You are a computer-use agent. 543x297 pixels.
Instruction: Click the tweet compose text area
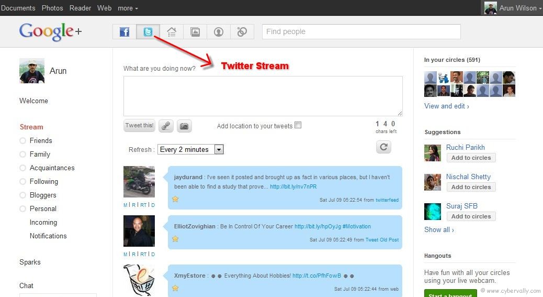[x=263, y=96]
